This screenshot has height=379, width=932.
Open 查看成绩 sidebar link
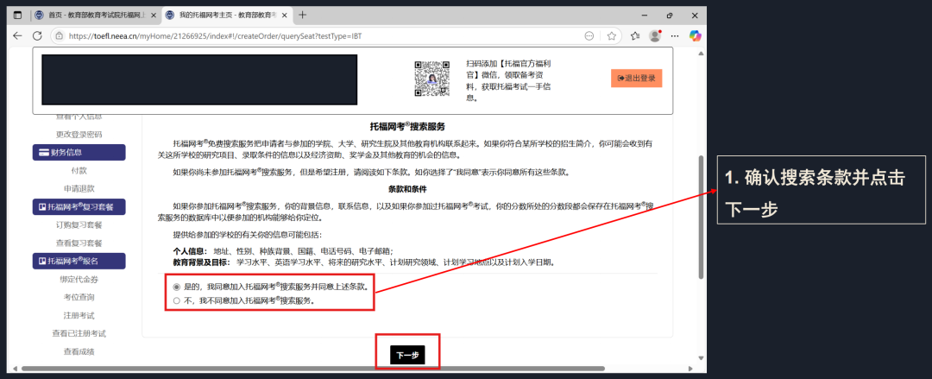coord(79,351)
